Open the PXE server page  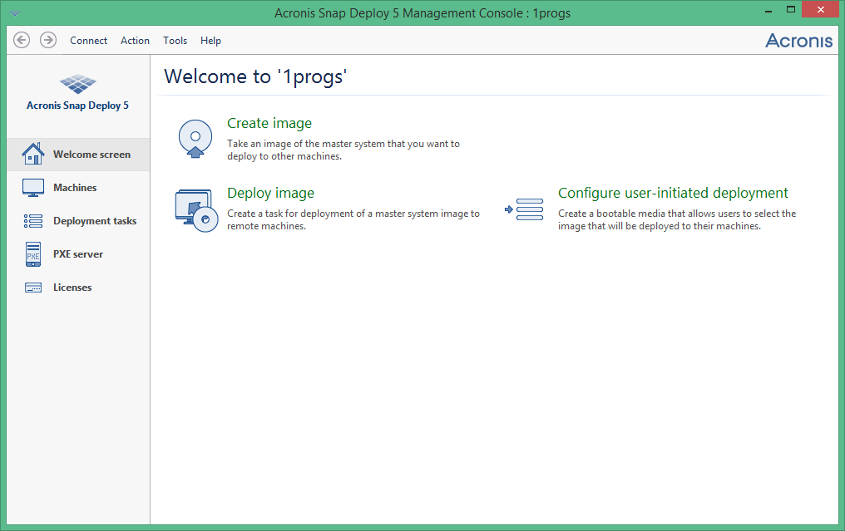[x=79, y=254]
